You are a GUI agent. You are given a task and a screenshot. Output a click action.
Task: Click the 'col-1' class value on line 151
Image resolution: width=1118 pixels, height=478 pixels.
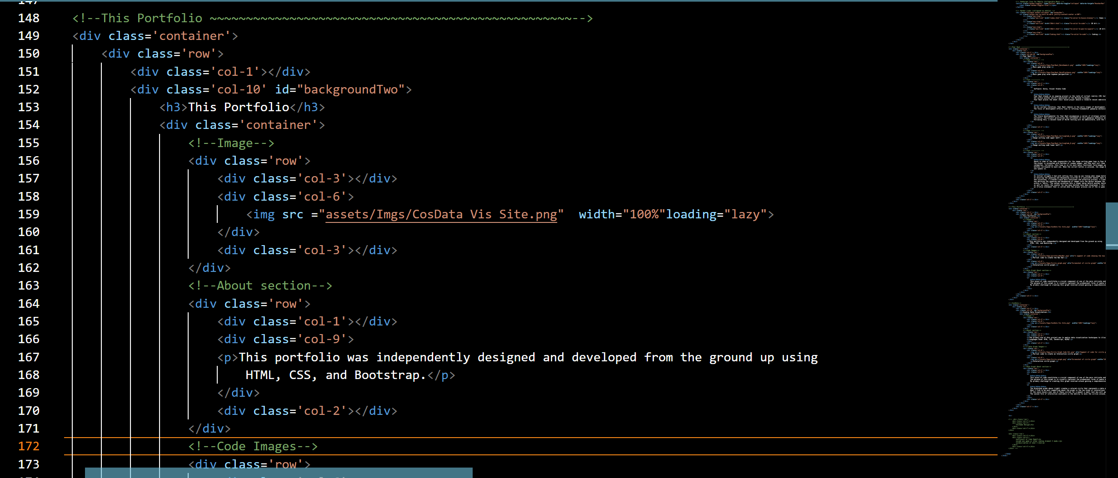click(235, 72)
